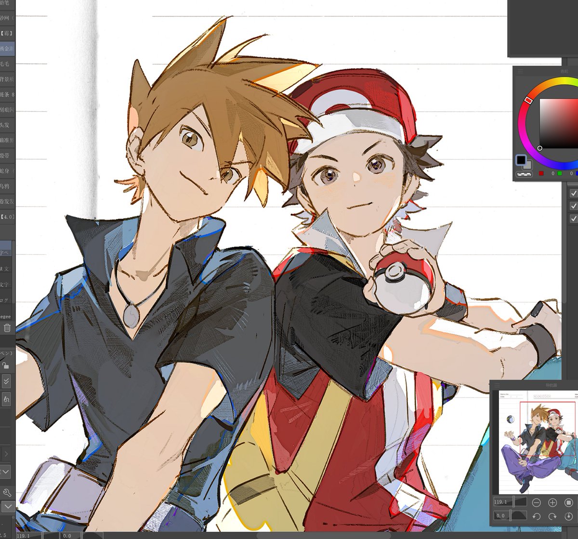
Task: Select the transparent color swatch
Action: pos(524,174)
